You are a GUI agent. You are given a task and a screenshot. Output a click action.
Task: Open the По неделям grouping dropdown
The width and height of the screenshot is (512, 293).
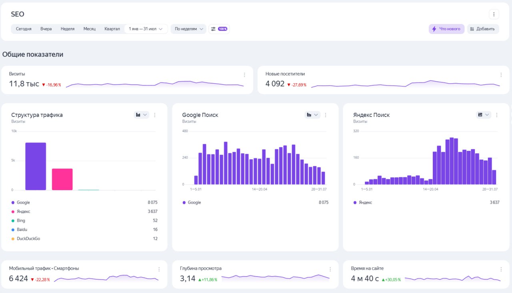tap(188, 29)
